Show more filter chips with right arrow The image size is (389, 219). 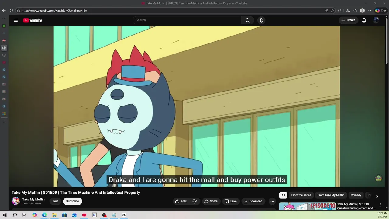(x=377, y=196)
